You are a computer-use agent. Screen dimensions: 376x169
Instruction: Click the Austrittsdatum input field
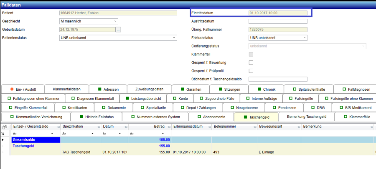(x=278, y=21)
